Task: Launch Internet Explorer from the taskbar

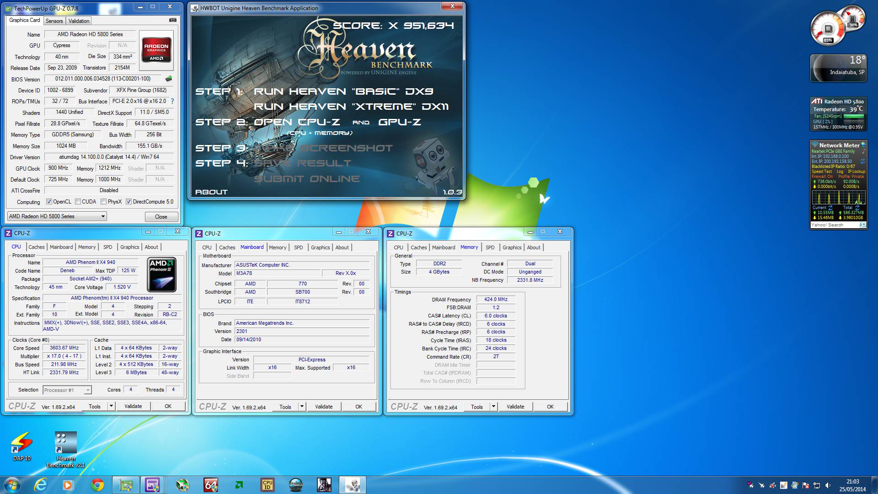Action: click(41, 485)
